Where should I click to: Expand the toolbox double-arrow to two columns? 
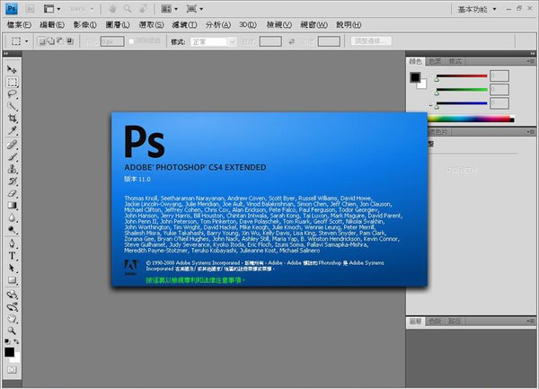6,54
